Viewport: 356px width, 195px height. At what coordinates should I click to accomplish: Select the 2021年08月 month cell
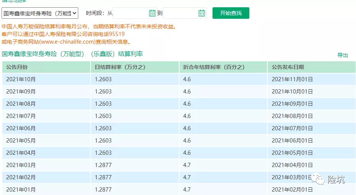[46, 104]
